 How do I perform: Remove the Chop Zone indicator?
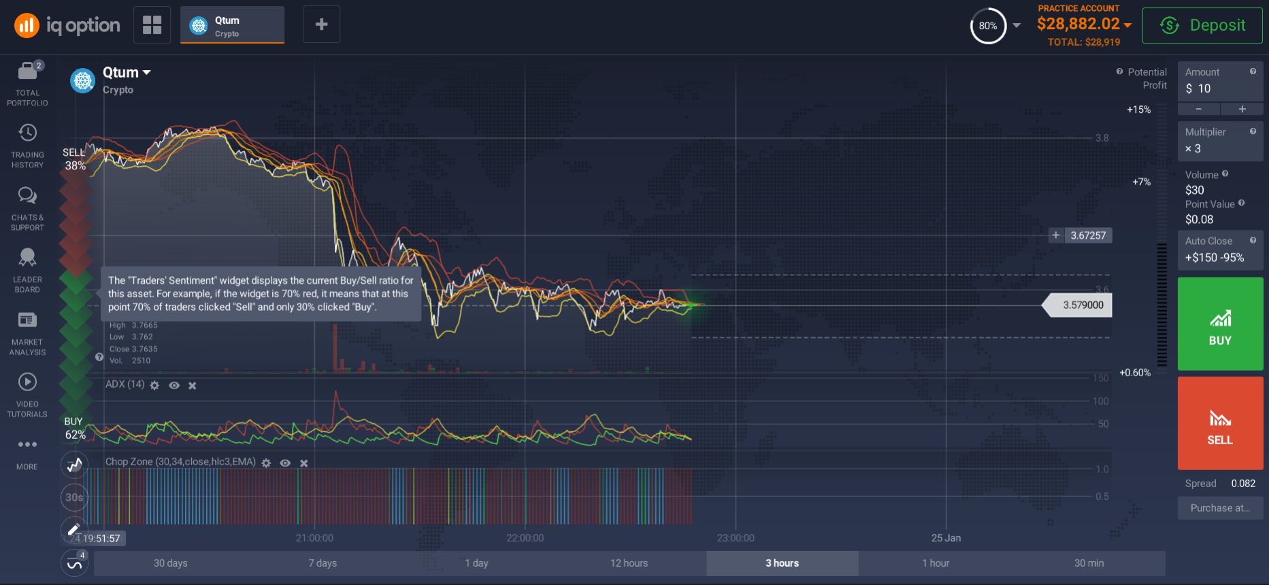304,463
